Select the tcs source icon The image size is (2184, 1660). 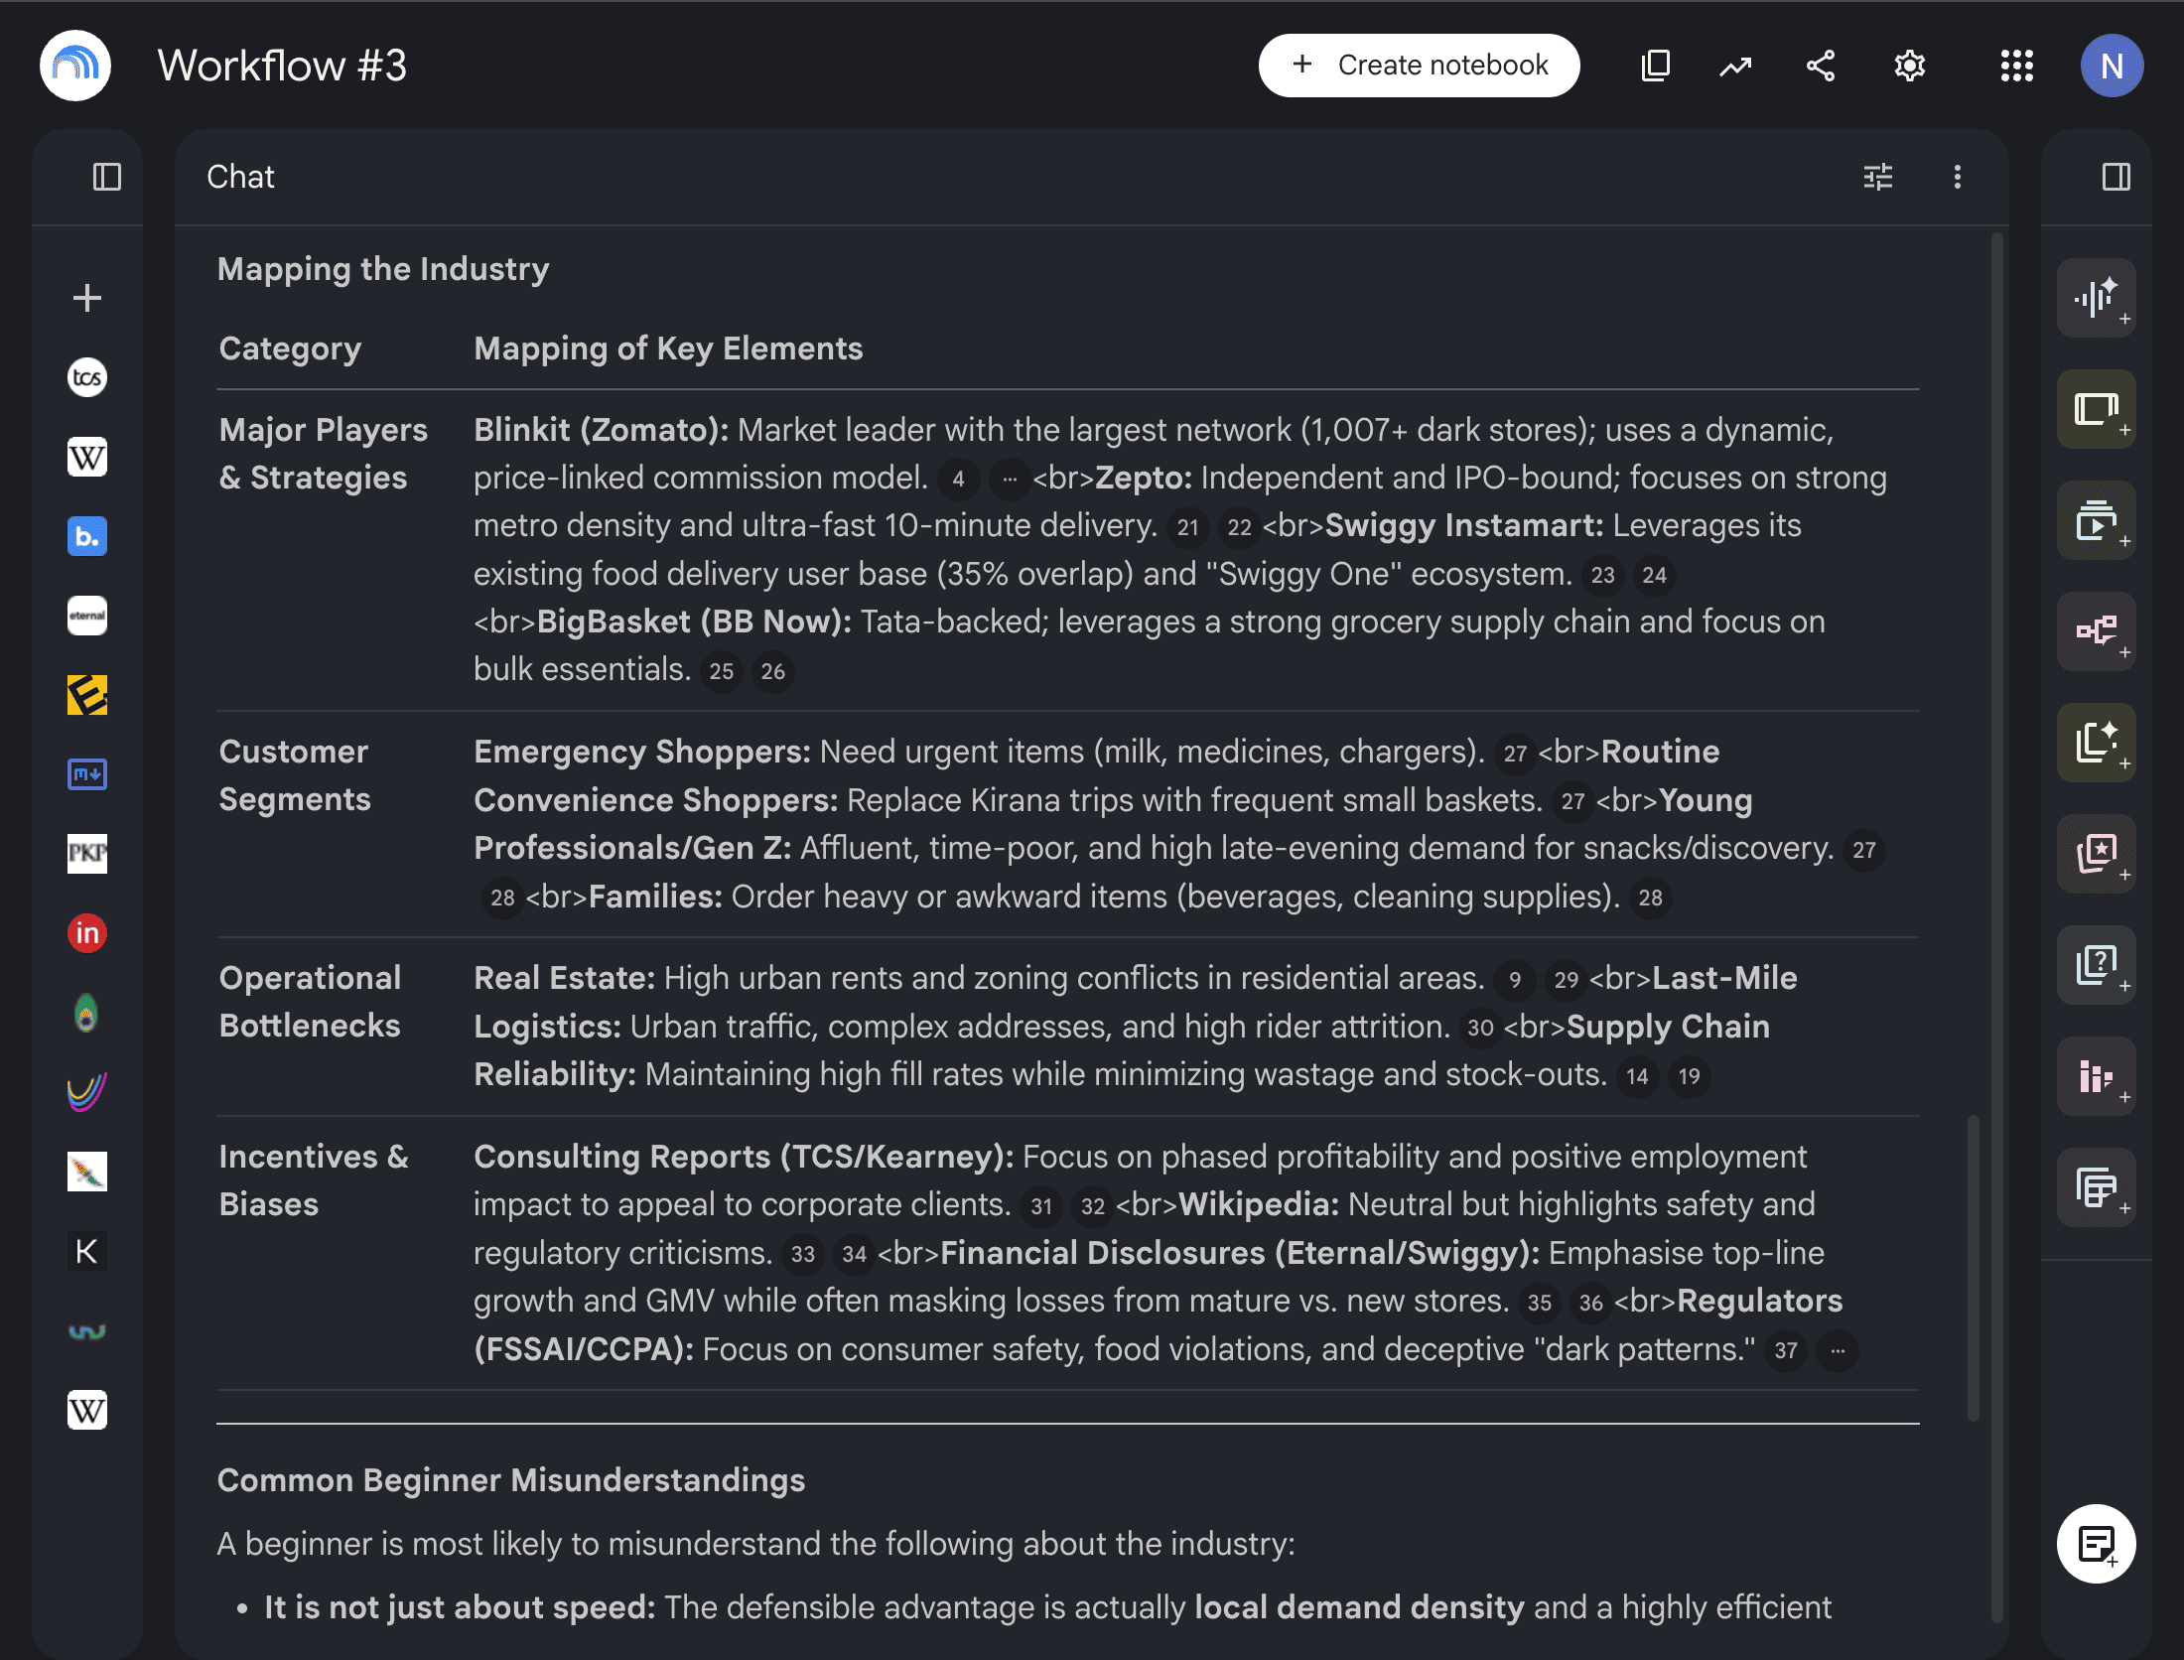[x=87, y=377]
